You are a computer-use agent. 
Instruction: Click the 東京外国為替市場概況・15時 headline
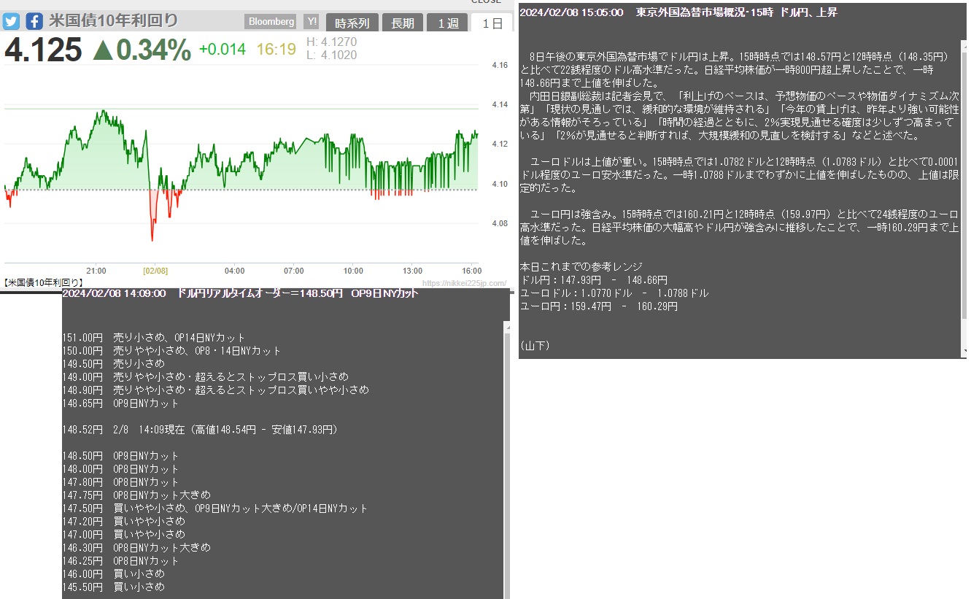(x=737, y=12)
